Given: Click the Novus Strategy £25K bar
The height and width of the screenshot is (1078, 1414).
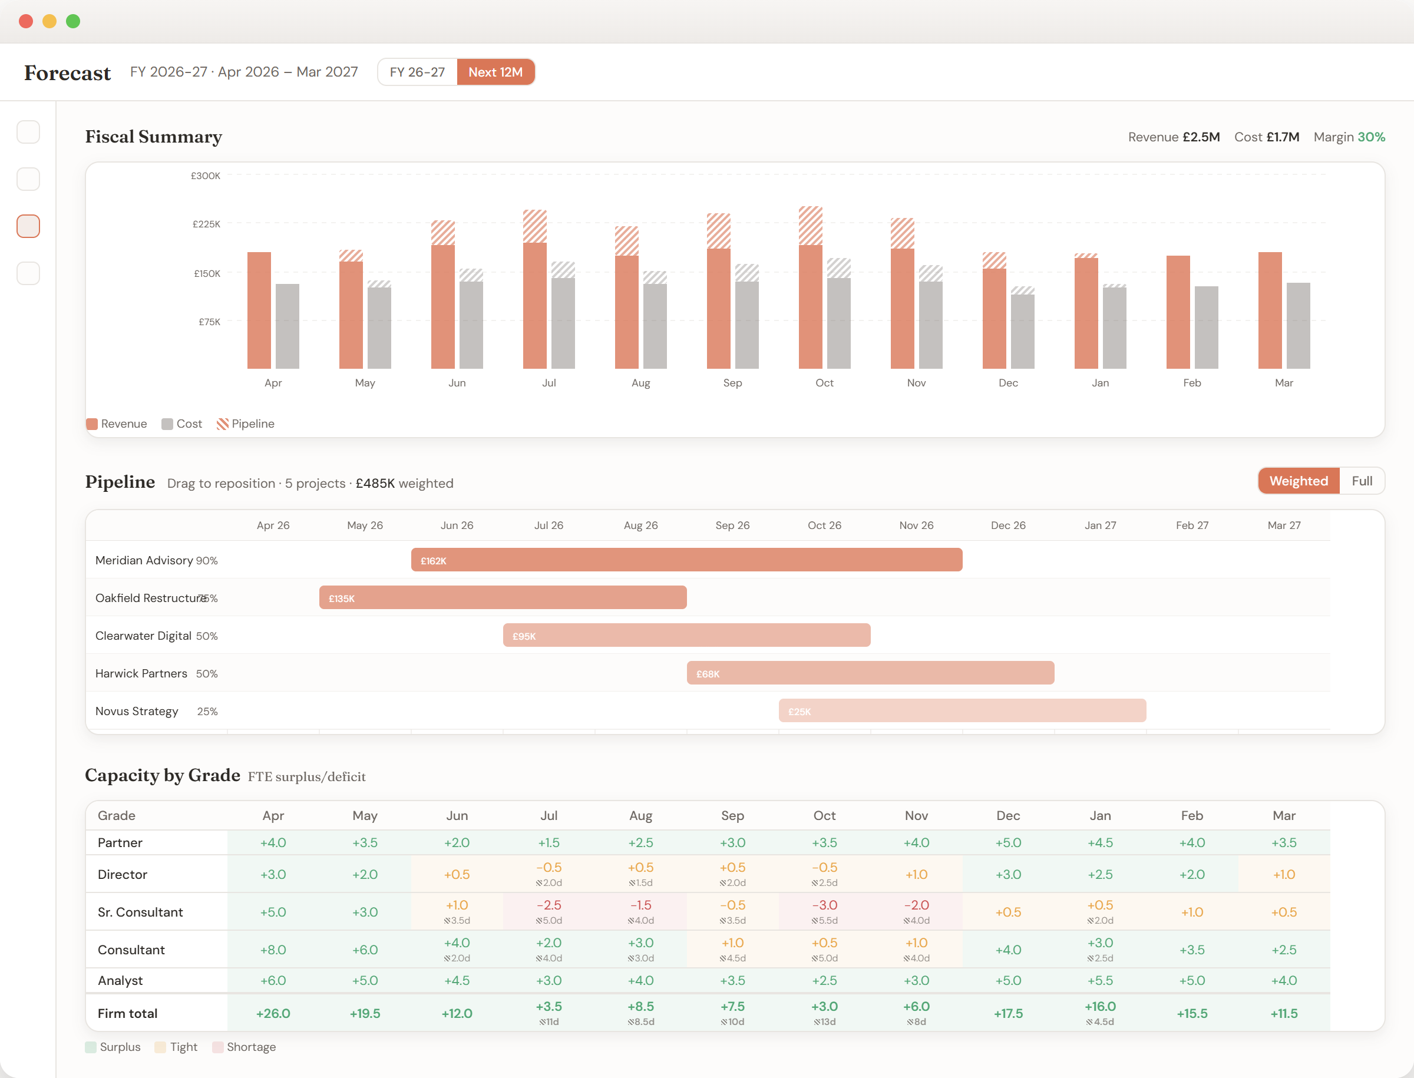Looking at the screenshot, I should [962, 711].
